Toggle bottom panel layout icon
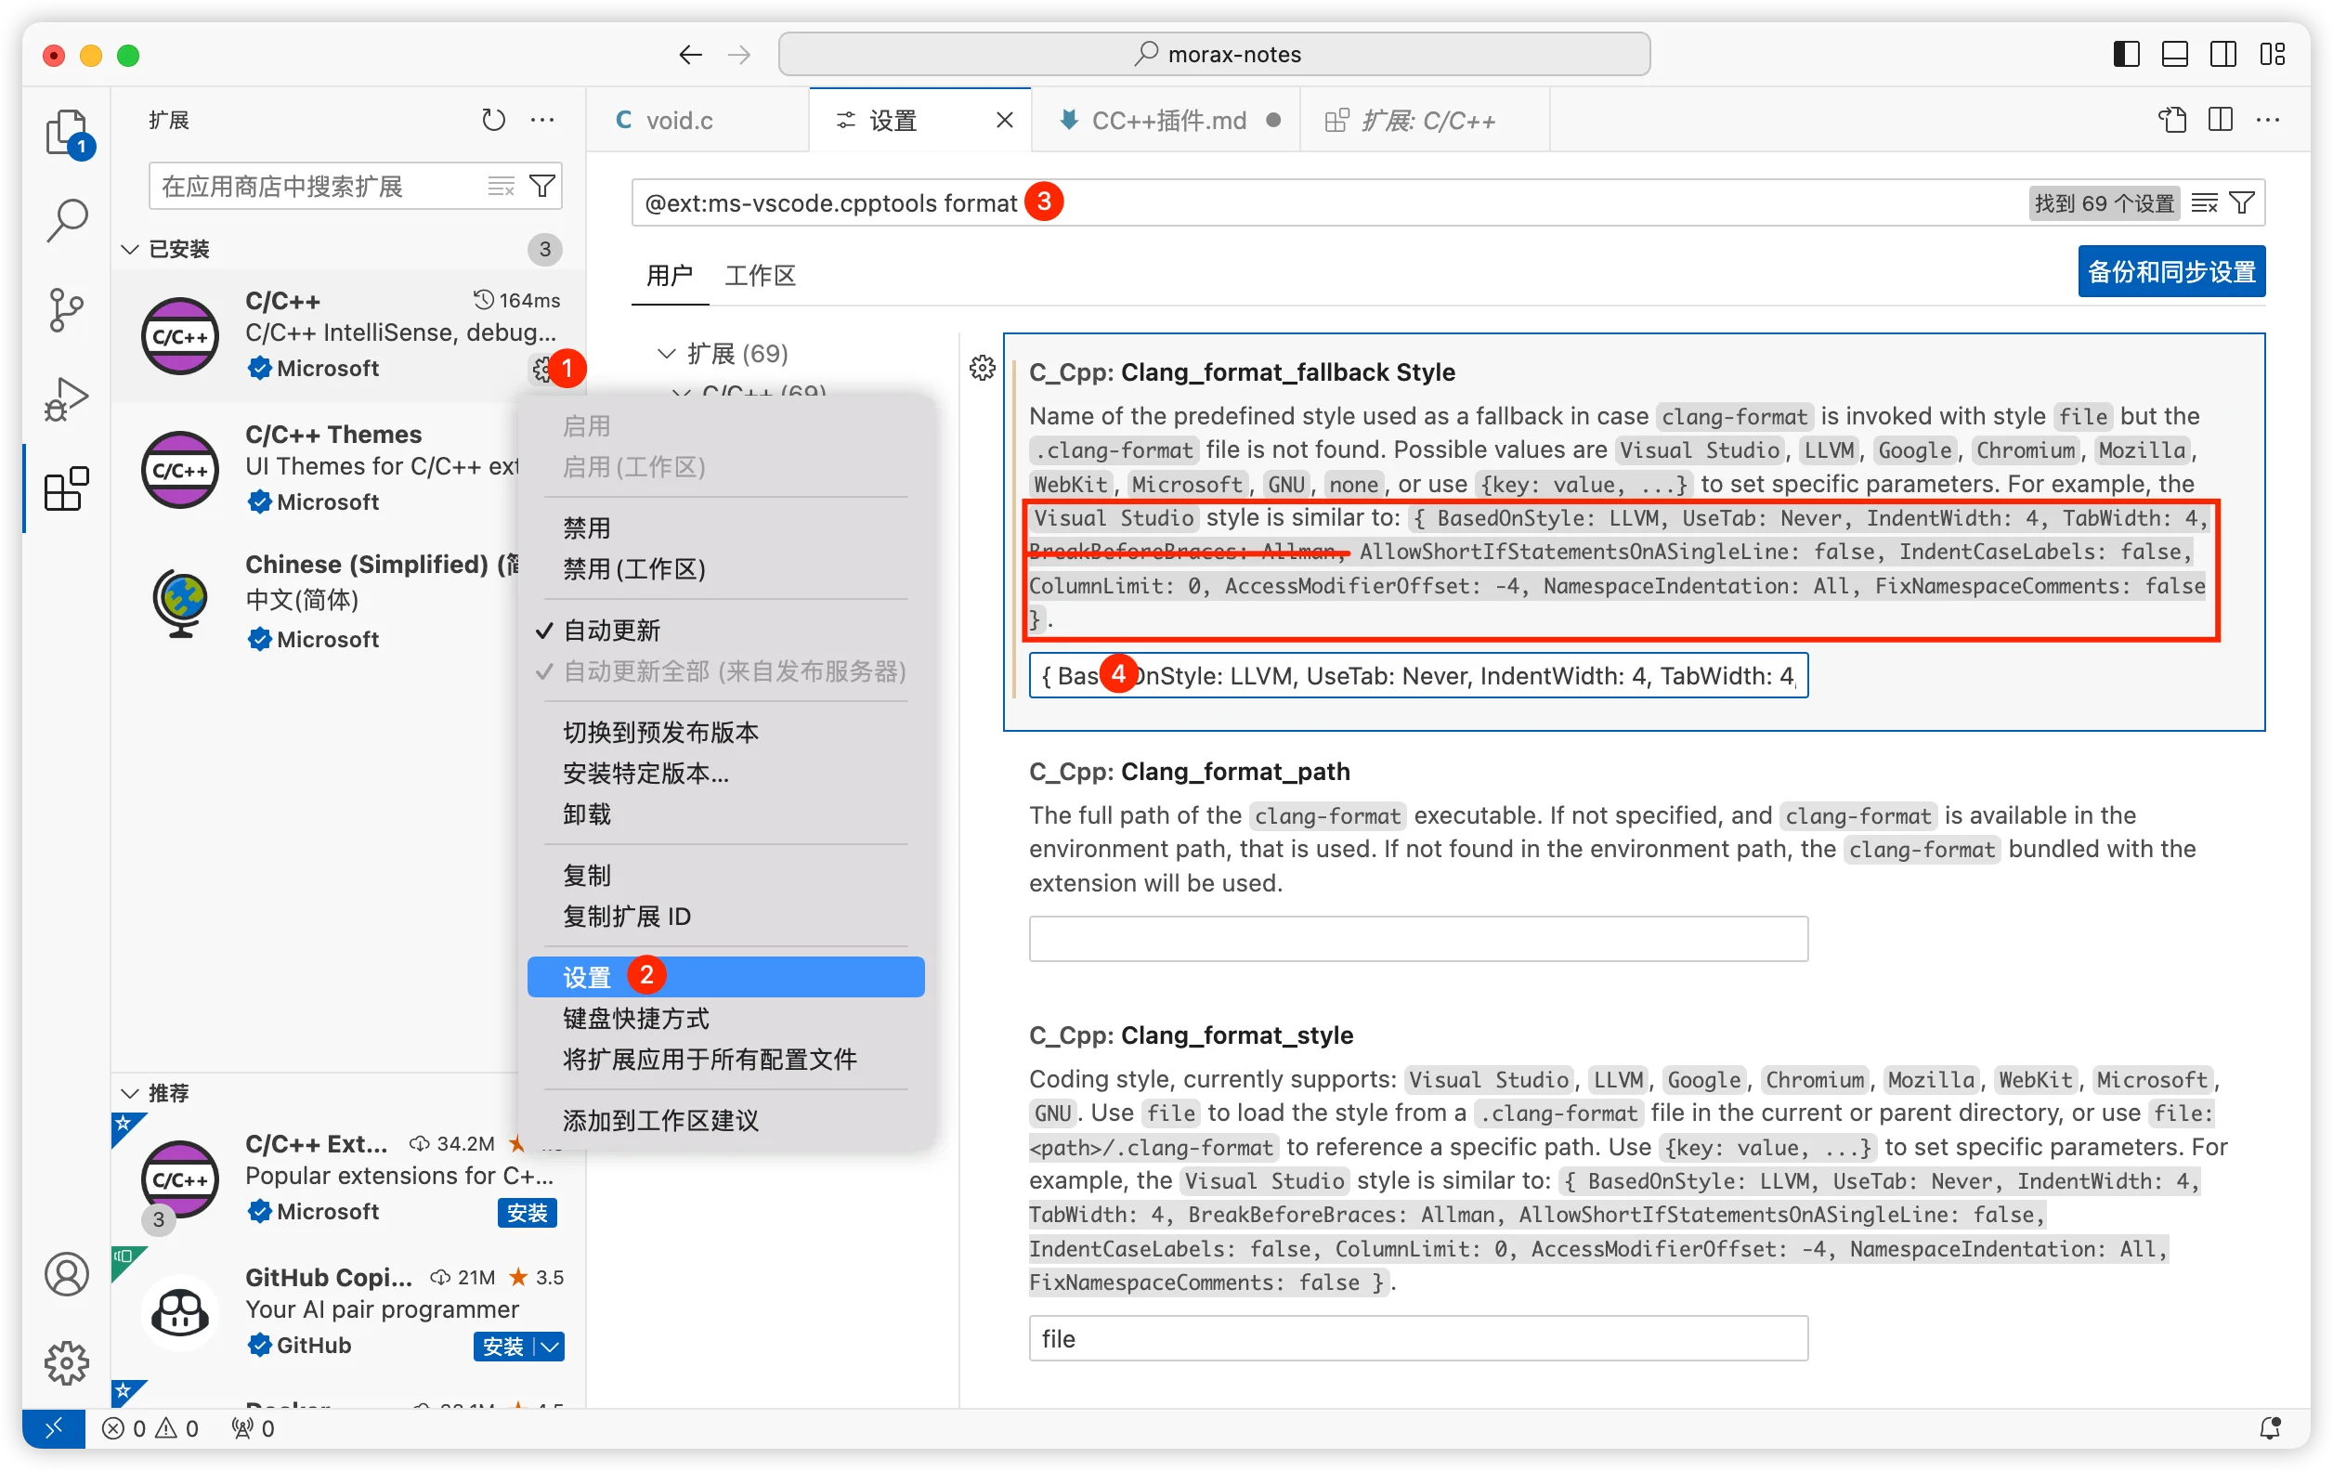This screenshot has width=2333, height=1471. coord(2174,54)
